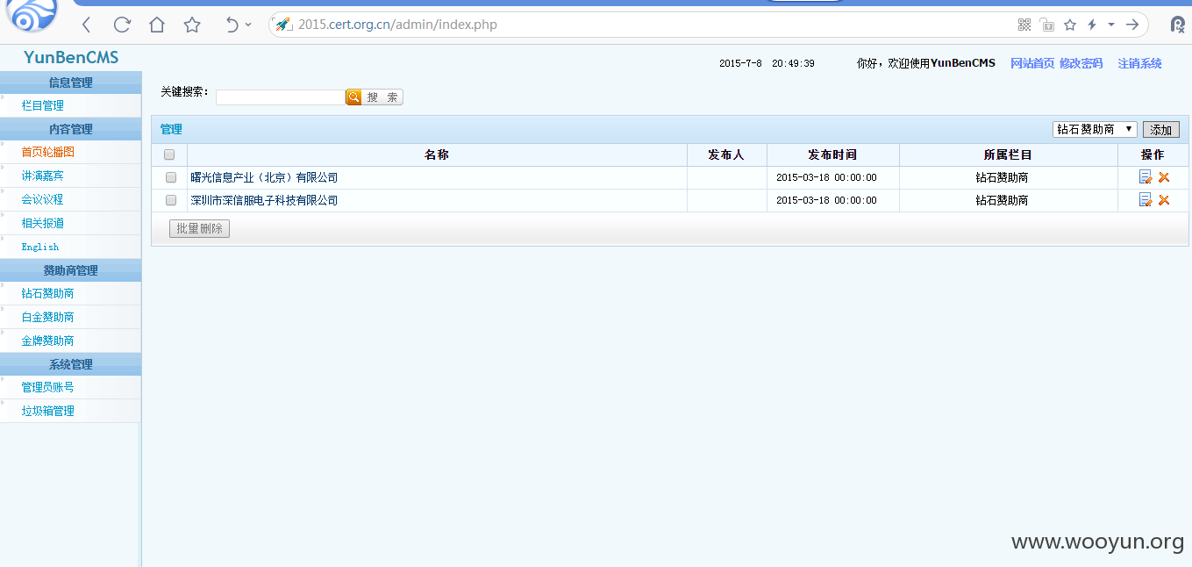Open the browser home page icon

157,25
